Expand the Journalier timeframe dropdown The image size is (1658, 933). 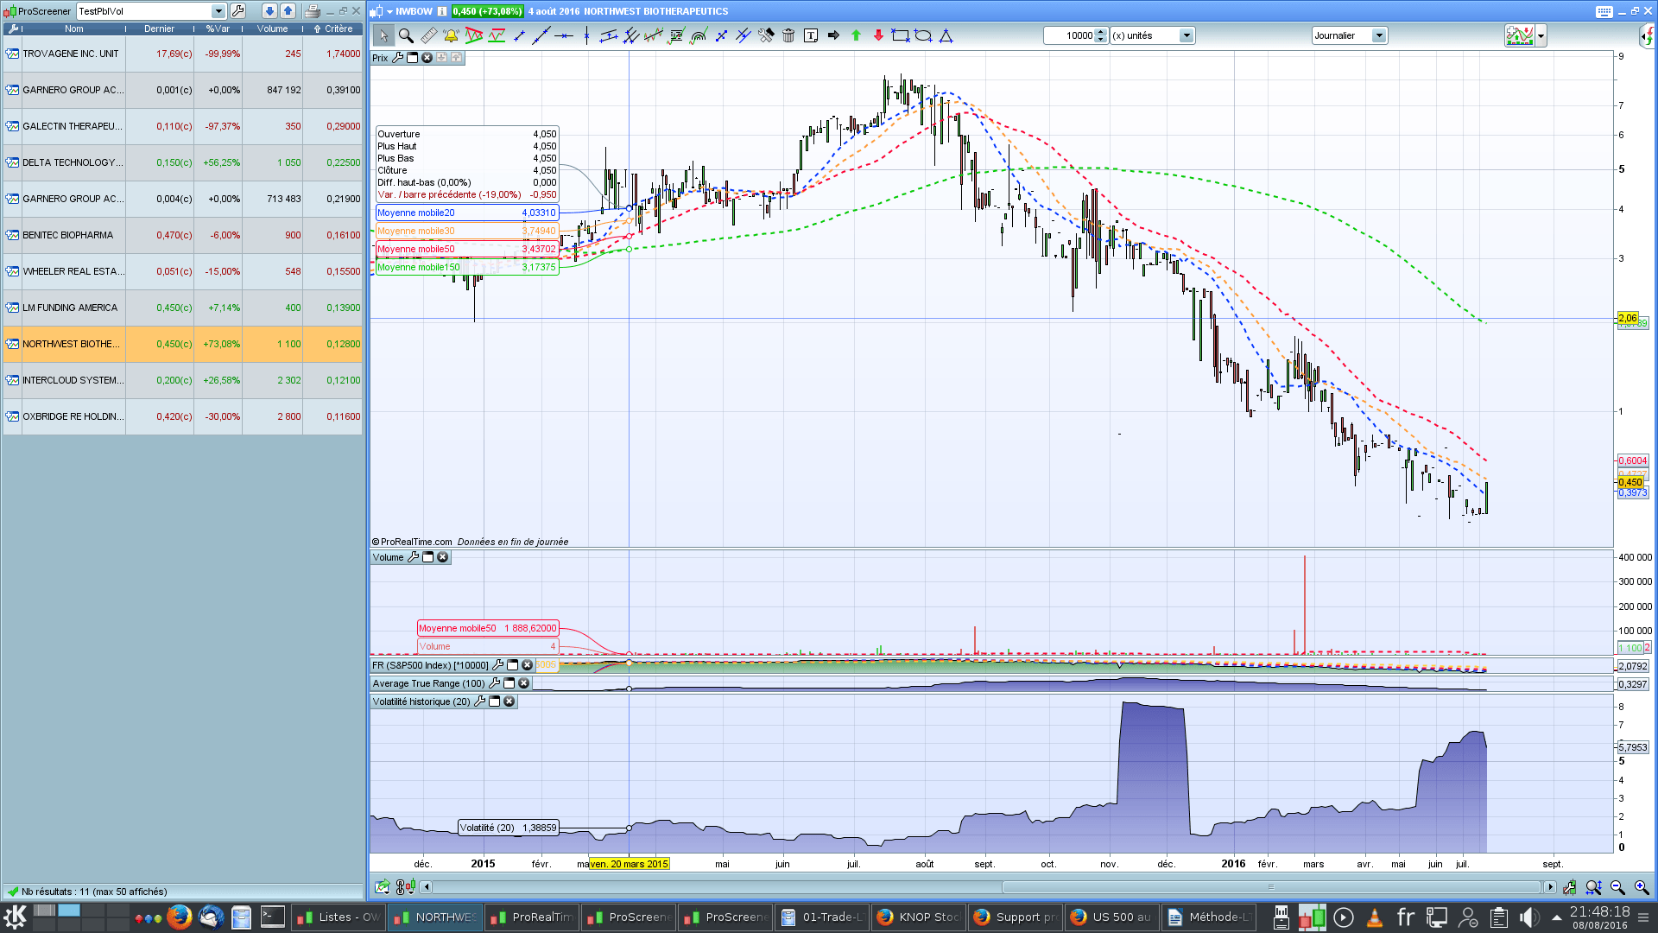[1379, 35]
